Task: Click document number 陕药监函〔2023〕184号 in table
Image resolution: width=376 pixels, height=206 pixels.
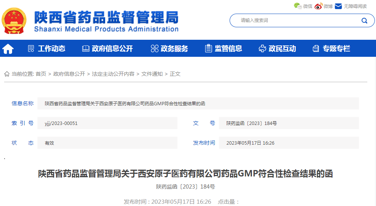Action: click(x=252, y=123)
